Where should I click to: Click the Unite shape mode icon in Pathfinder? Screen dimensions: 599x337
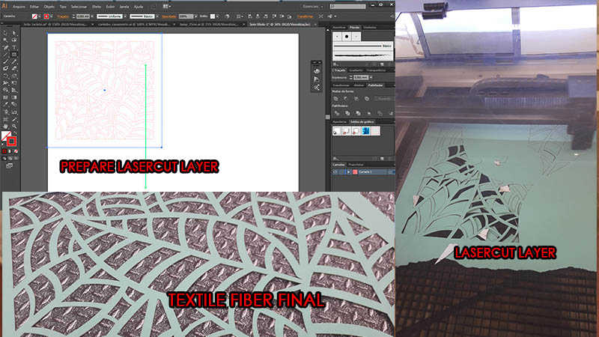tap(335, 99)
